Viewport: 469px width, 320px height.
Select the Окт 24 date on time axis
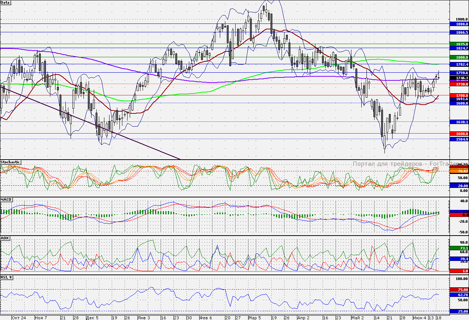(18, 317)
